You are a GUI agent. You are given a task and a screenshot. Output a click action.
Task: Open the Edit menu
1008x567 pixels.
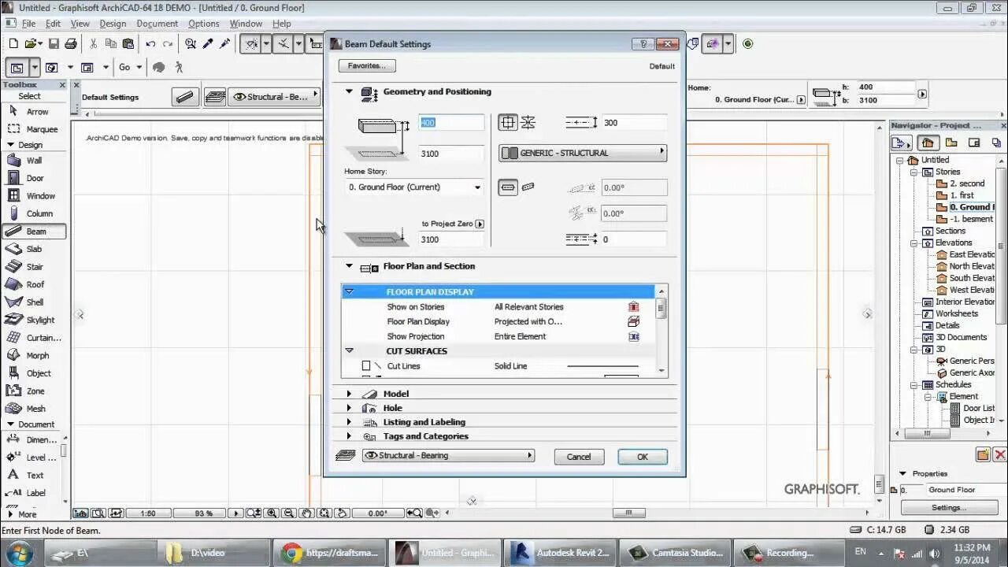[53, 24]
